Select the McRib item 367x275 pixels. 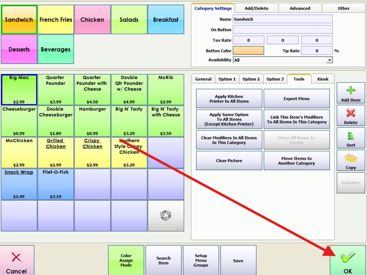pyautogui.click(x=166, y=90)
